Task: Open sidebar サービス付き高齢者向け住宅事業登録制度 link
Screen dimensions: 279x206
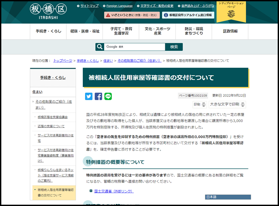Action: click(x=55, y=156)
